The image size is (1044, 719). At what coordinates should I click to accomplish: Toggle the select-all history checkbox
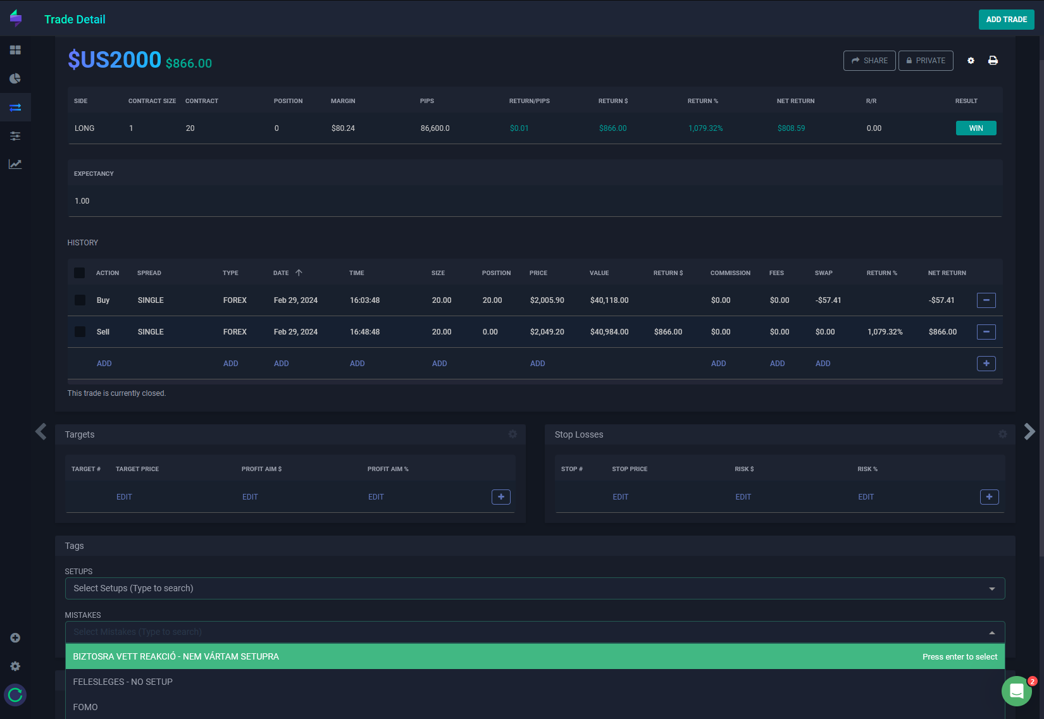tap(79, 273)
